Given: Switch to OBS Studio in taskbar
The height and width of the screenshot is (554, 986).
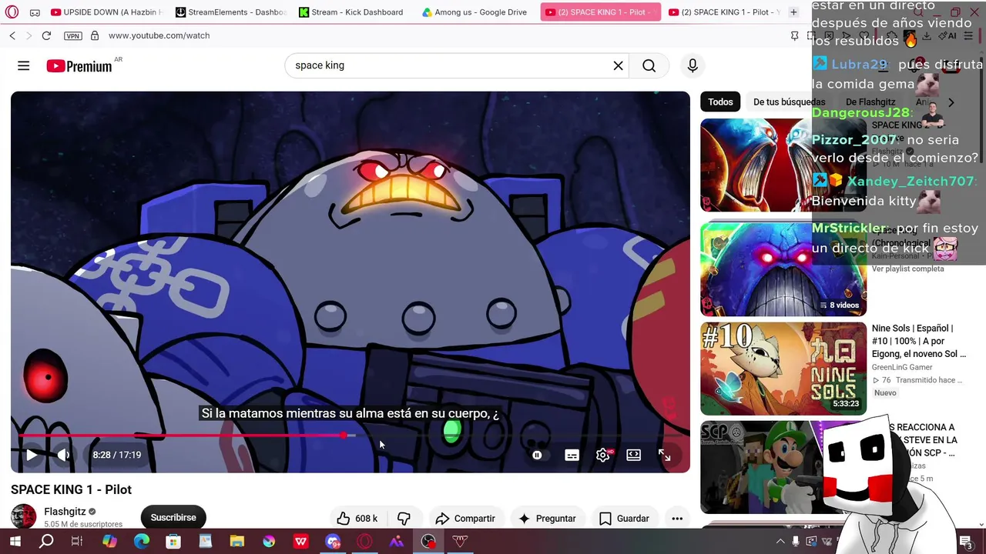Looking at the screenshot, I should [x=428, y=542].
